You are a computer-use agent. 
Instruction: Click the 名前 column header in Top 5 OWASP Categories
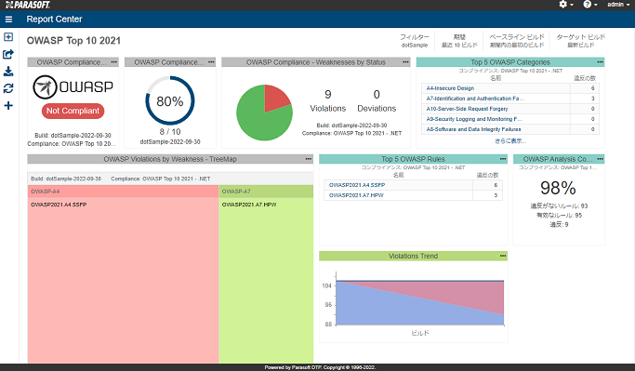(x=496, y=78)
